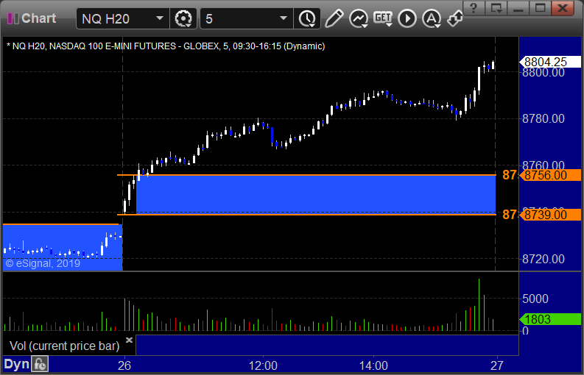Click the 8800.00 price axis label

(x=543, y=72)
